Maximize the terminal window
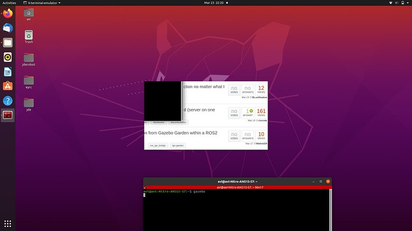Image resolution: width=412 pixels, height=231 pixels. click(321, 182)
